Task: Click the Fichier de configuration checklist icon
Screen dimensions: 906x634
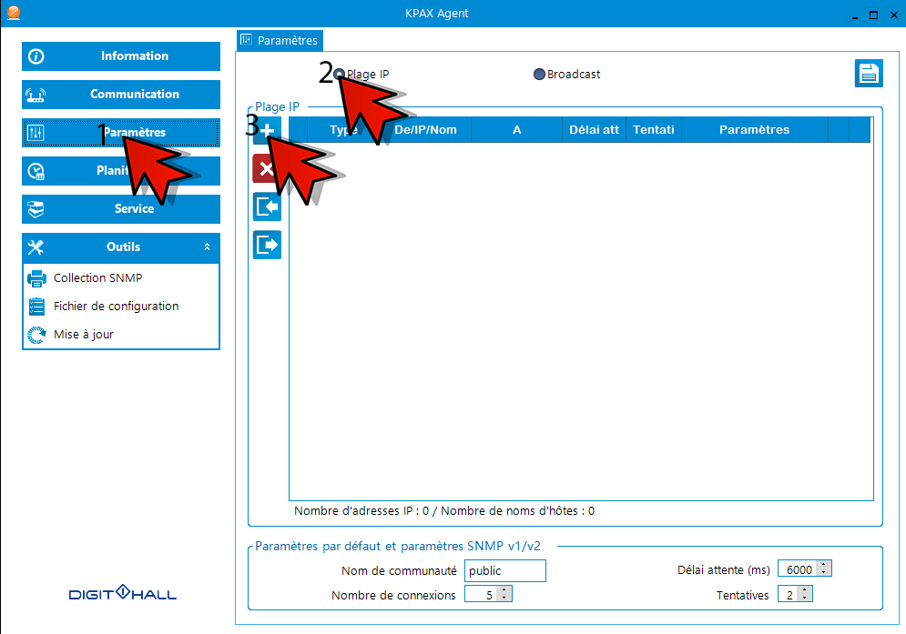Action: (36, 307)
